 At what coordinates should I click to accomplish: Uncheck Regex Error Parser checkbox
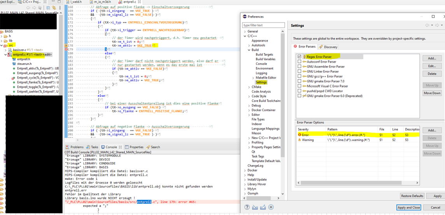[x=299, y=57]
